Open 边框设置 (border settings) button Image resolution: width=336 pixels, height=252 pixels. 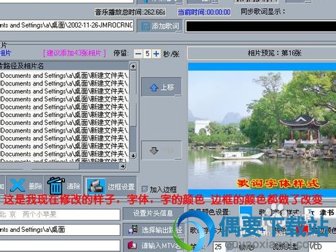click(110, 185)
